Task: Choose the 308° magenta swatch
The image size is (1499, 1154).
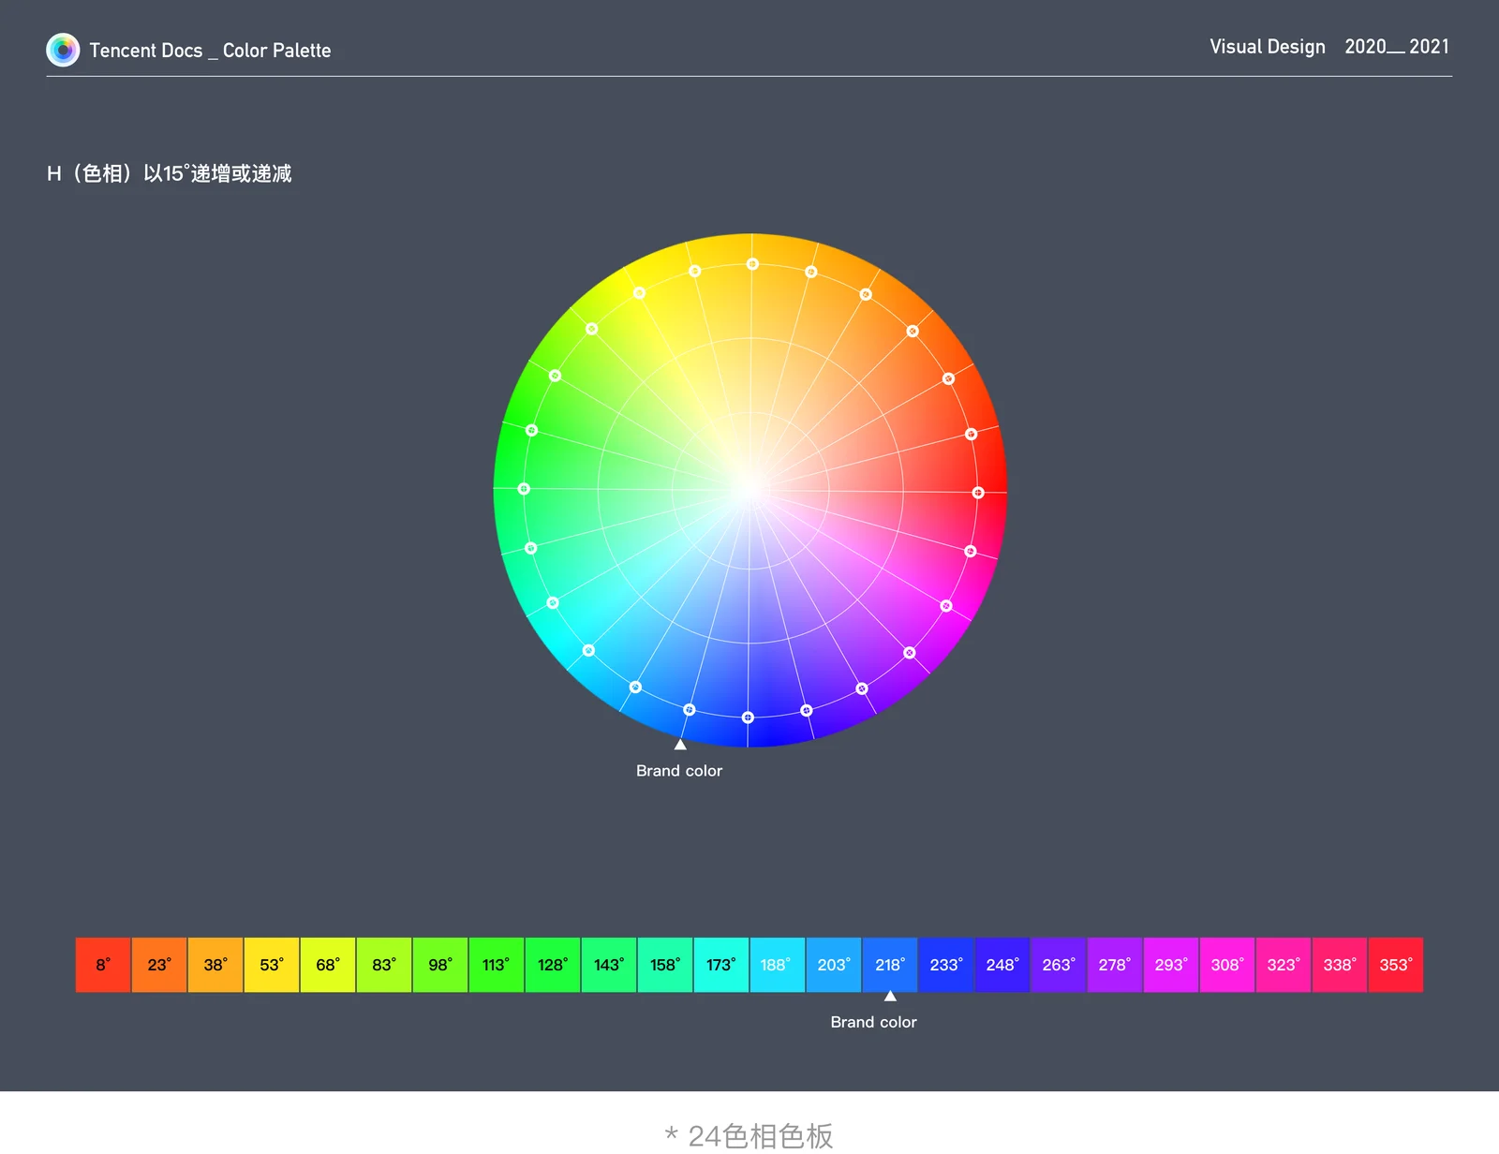Action: pyautogui.click(x=1227, y=965)
